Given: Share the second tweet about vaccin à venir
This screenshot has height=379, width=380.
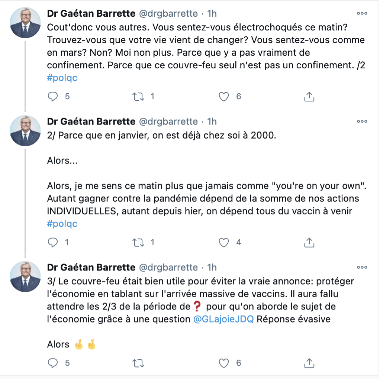Looking at the screenshot, I should click(x=309, y=242).
